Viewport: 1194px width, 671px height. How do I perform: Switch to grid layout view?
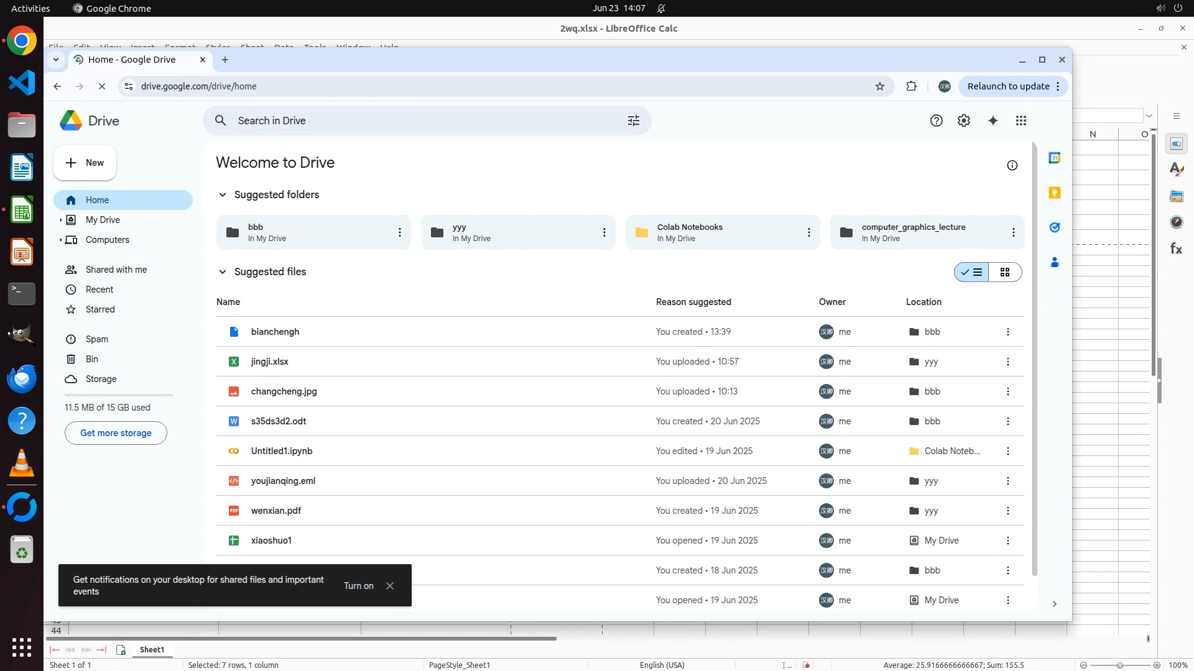coord(1004,272)
